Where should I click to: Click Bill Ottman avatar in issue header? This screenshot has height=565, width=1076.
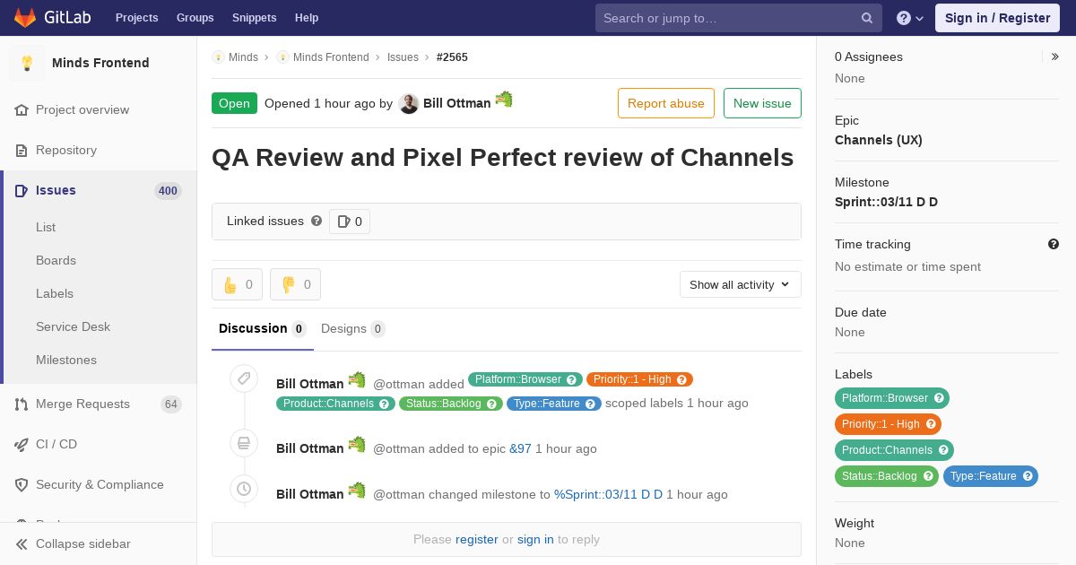coord(409,104)
